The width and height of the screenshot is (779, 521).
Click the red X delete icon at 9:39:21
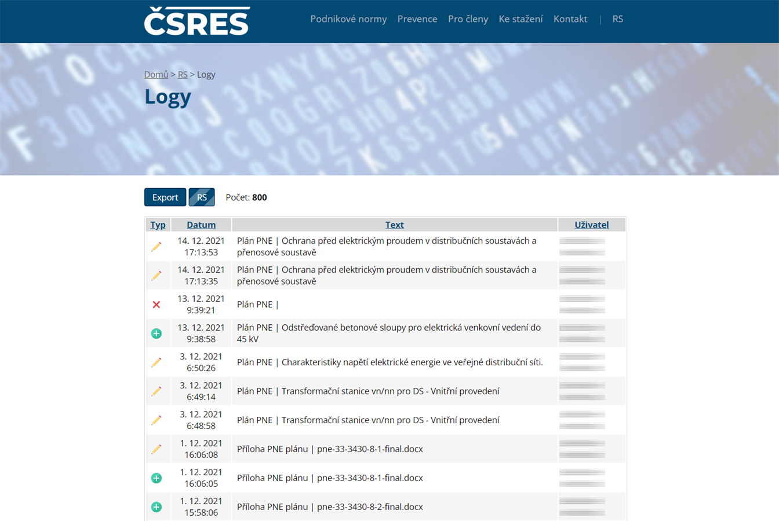click(156, 304)
